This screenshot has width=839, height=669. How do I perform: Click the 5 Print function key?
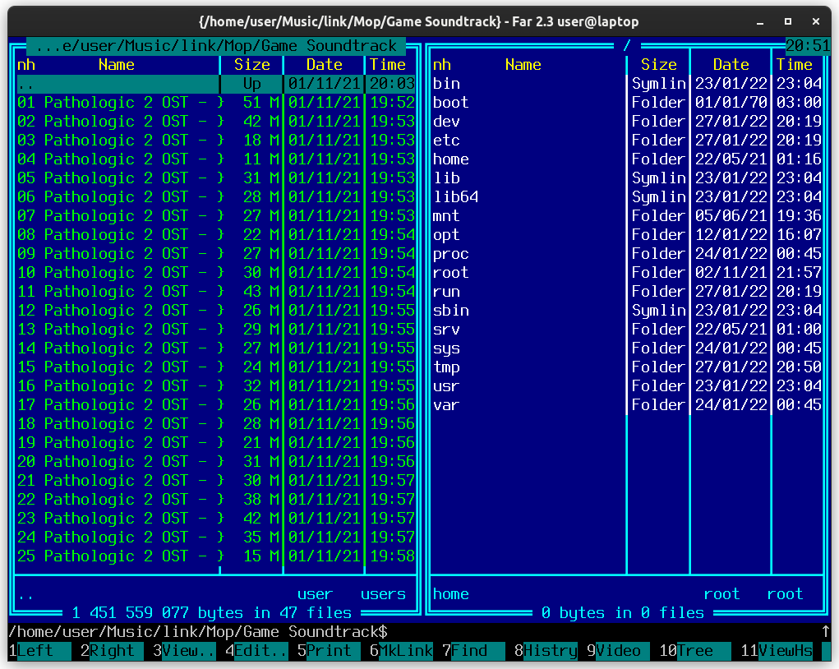[x=329, y=651]
